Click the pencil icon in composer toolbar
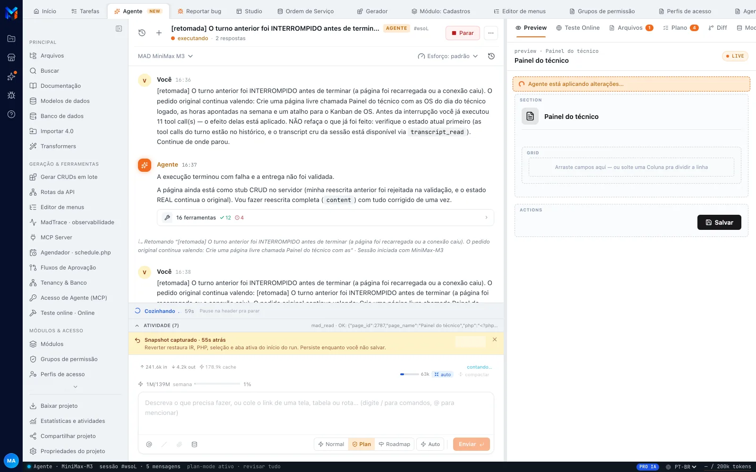Image resolution: width=756 pixels, height=472 pixels. pyautogui.click(x=164, y=444)
